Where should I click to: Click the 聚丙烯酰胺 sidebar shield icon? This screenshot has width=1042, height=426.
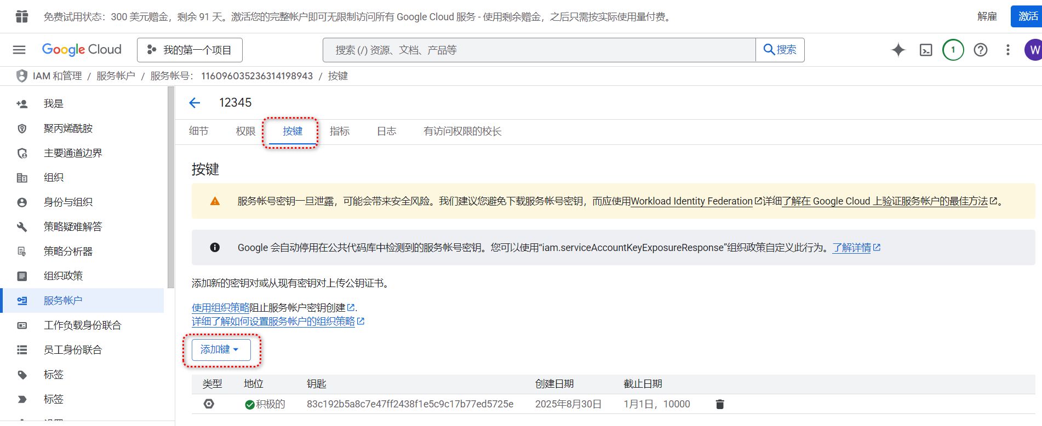(22, 129)
